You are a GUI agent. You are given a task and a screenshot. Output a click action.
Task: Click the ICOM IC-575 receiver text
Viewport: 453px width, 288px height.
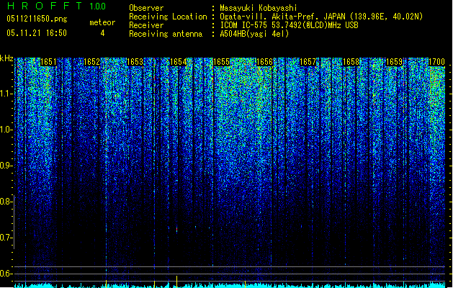pyautogui.click(x=289, y=25)
